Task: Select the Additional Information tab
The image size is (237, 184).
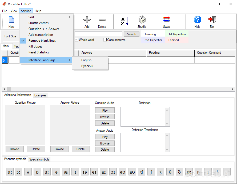Action: click(18, 95)
